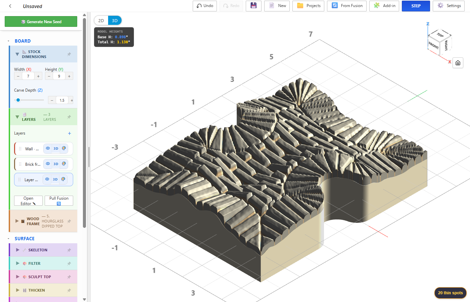Expand the Wood Frame section
The image size is (470, 302).
[17, 221]
